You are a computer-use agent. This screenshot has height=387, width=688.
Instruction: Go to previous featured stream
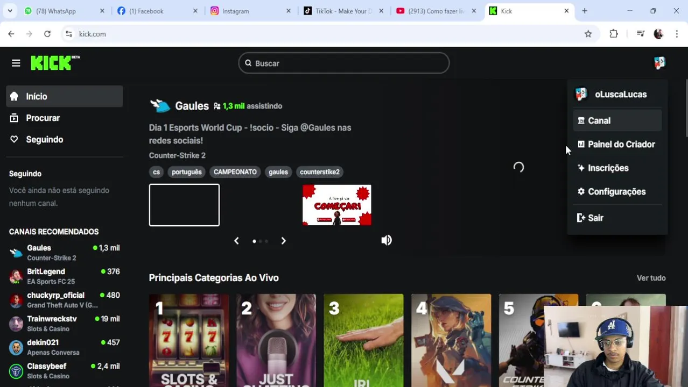pos(236,241)
